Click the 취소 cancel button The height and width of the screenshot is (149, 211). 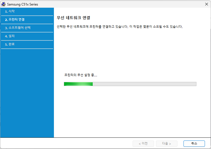[194, 144]
